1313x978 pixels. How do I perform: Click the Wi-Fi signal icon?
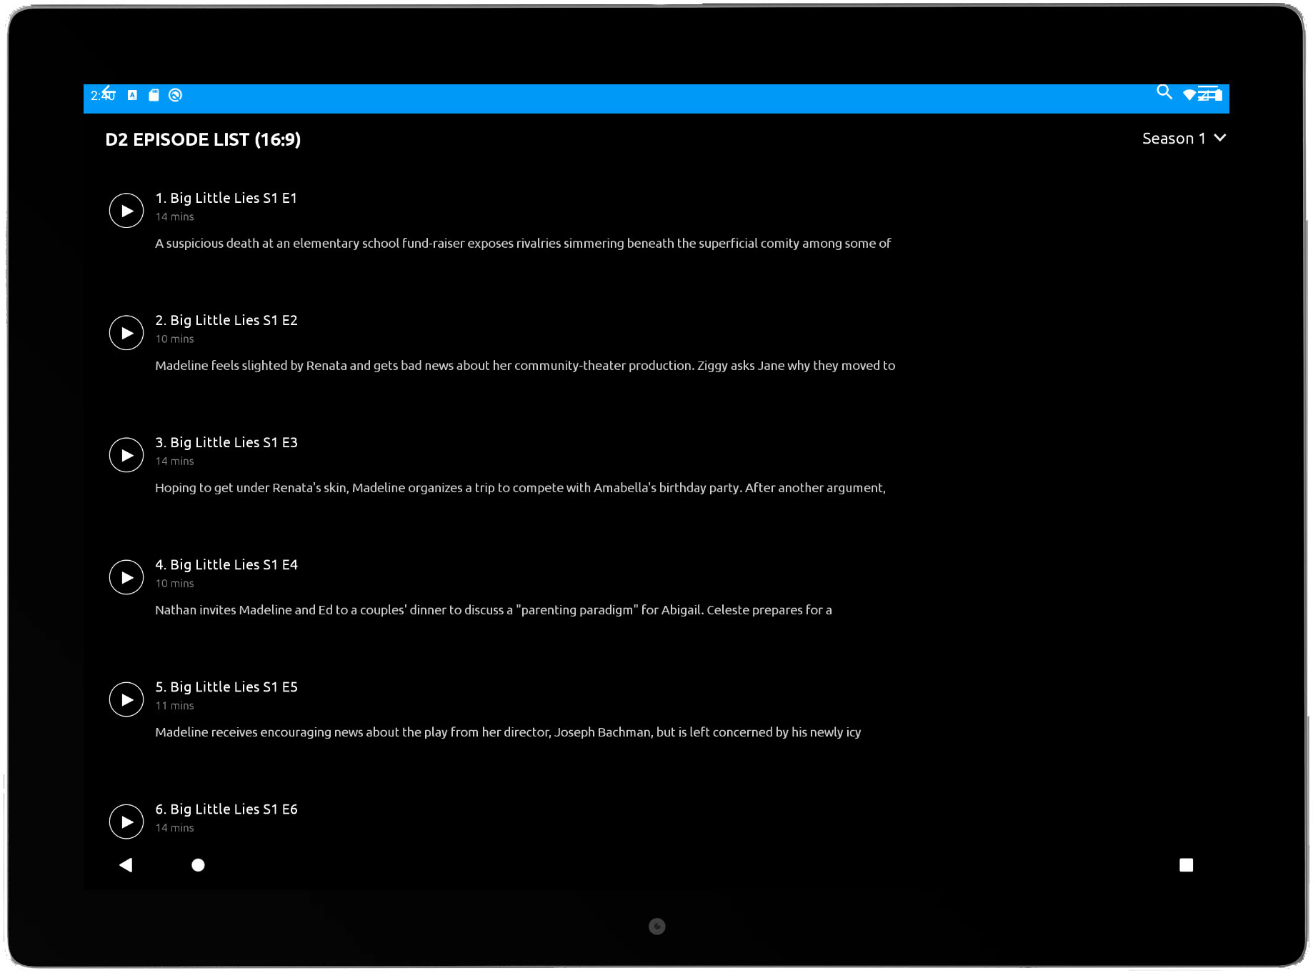point(1189,95)
